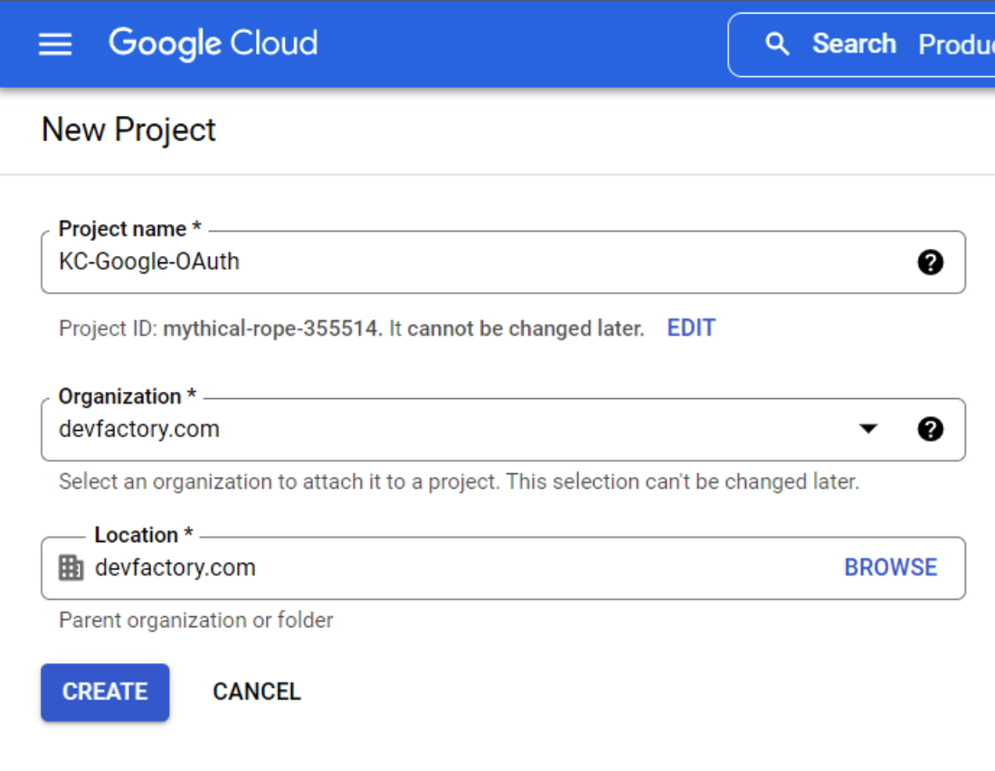Open help icon for Organization field
The width and height of the screenshot is (995, 771).
[930, 429]
